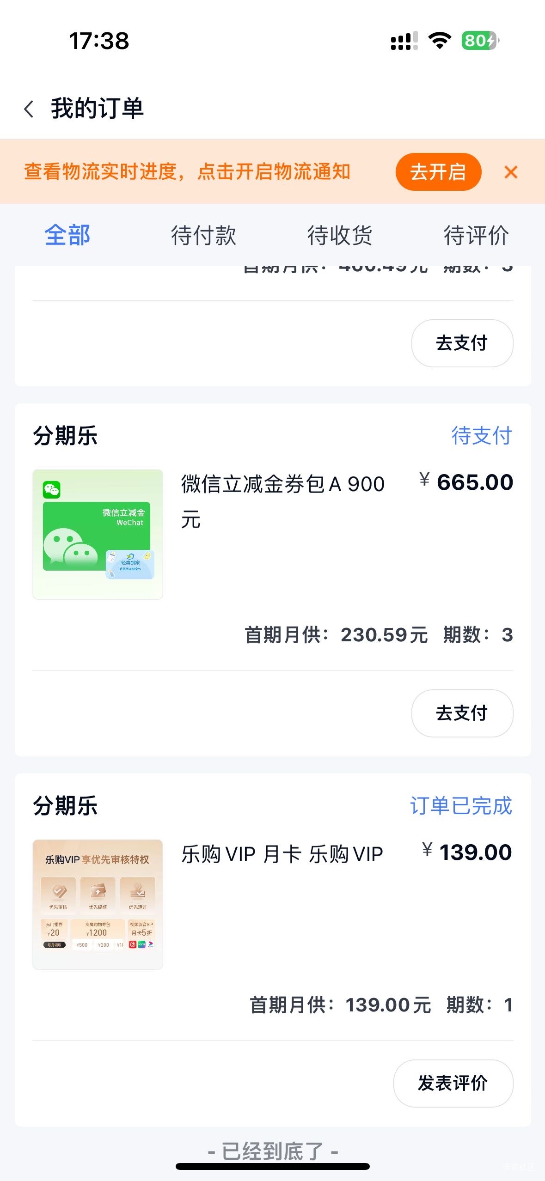The width and height of the screenshot is (545, 1181).
Task: Switch to the 待评价 tab
Action: click(x=476, y=235)
